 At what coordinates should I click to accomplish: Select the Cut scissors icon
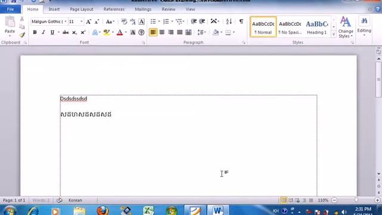pos(22,19)
